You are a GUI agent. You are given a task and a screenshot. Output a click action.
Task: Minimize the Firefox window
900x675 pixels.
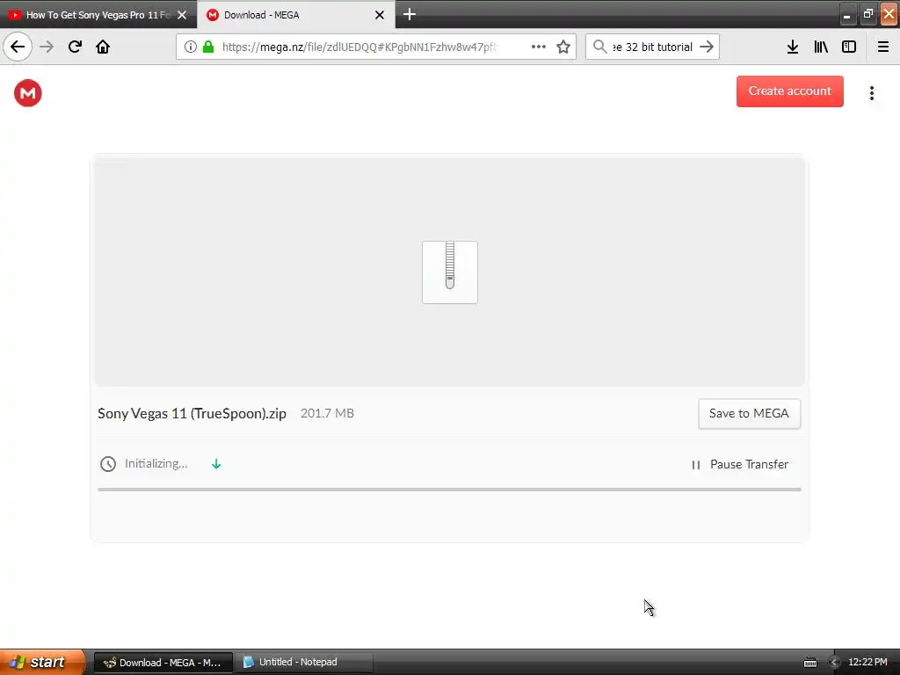pyautogui.click(x=846, y=14)
